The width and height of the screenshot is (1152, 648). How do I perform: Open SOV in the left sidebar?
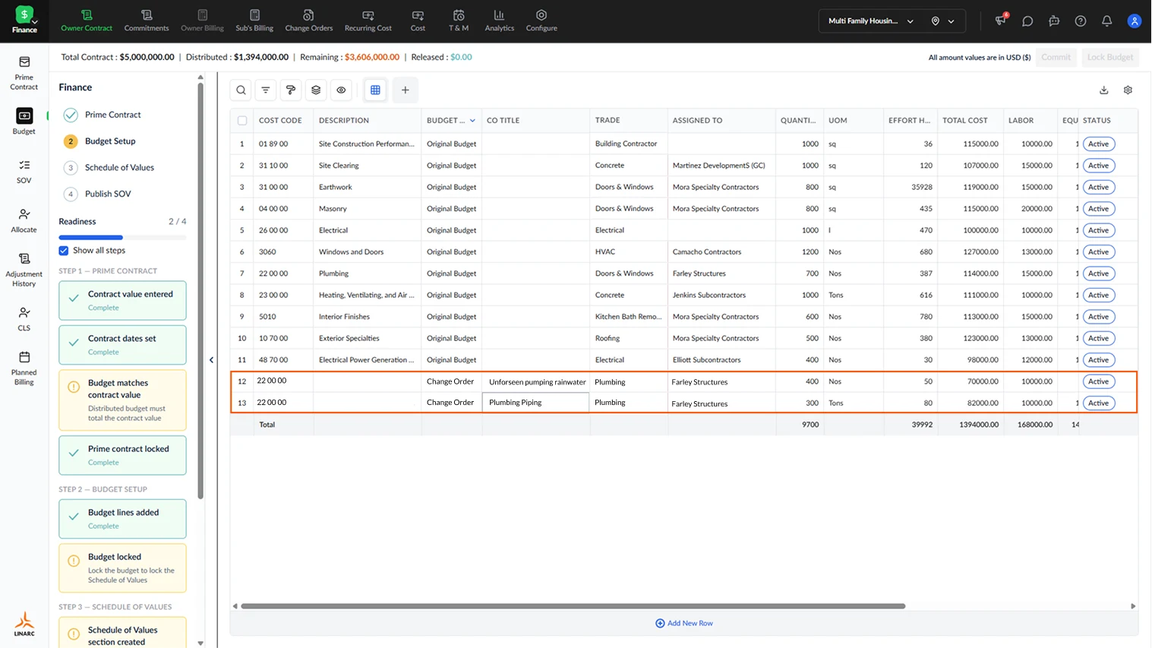[x=24, y=172]
